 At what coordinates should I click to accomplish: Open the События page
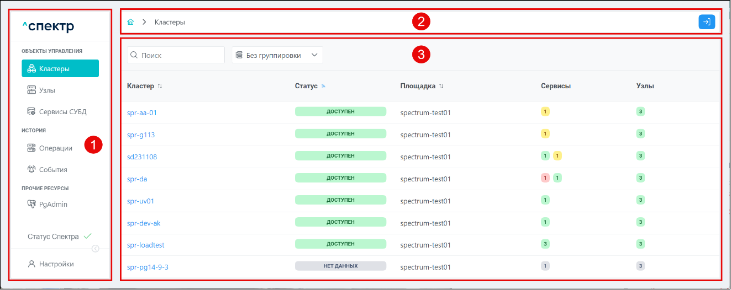click(x=53, y=169)
